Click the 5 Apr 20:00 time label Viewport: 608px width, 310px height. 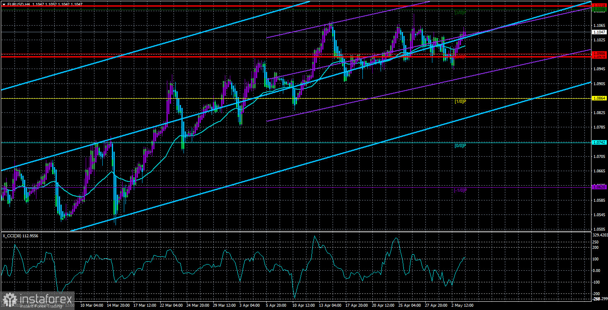pos(276,305)
